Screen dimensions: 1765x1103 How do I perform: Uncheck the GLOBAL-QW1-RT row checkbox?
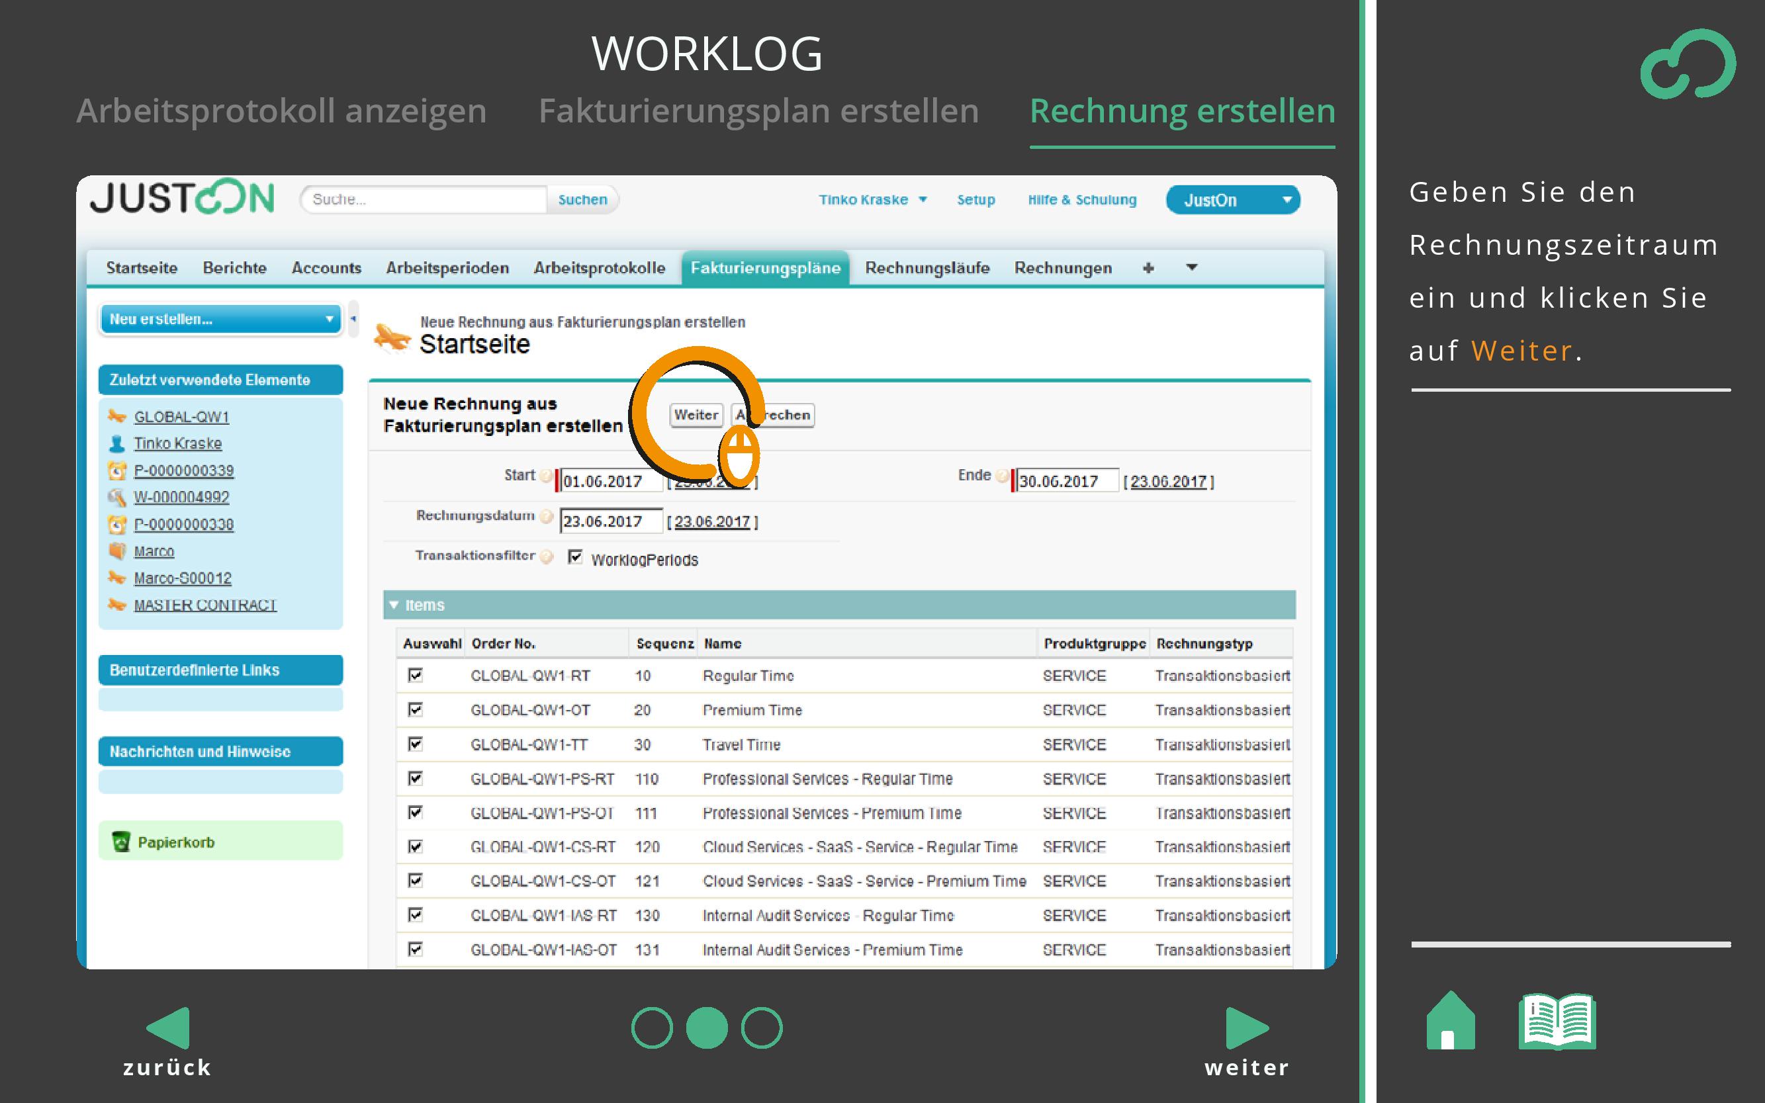pyautogui.click(x=415, y=676)
